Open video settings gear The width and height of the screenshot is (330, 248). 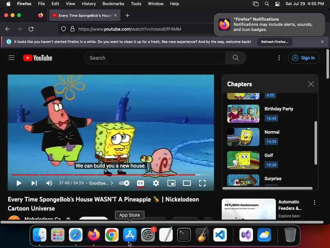156,183
